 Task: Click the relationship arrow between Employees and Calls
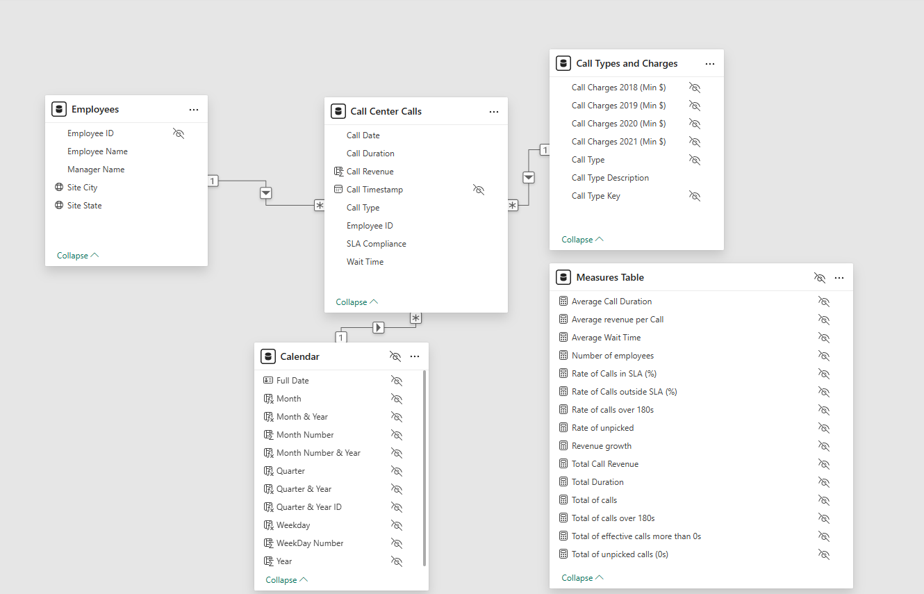tap(265, 192)
